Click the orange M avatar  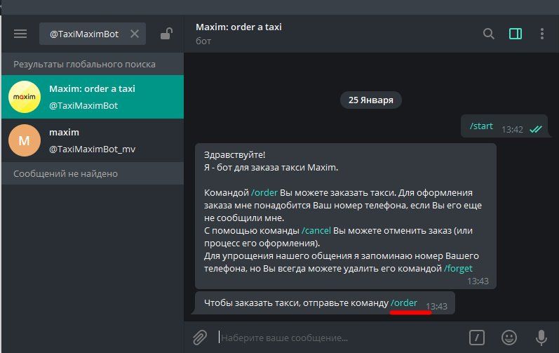25,140
